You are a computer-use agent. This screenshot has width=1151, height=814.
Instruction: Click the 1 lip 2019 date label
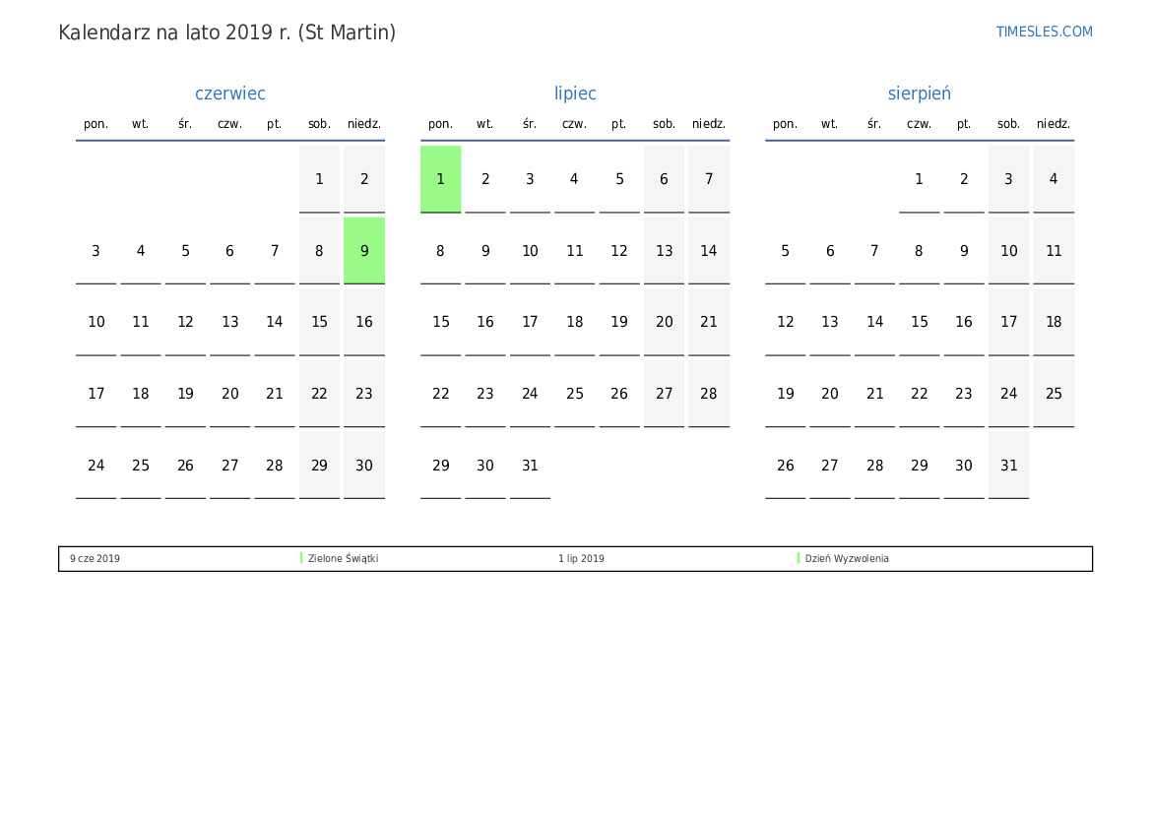coord(581,558)
